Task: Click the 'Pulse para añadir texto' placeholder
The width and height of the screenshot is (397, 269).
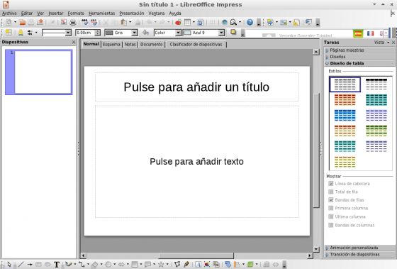Action: point(197,162)
